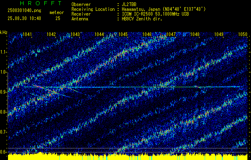Click the 1043 time marker
Viewport: 251px width, 160px height.
[75, 34]
